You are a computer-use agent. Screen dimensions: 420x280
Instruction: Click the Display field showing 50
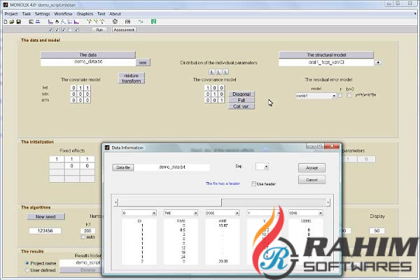pos(377,231)
